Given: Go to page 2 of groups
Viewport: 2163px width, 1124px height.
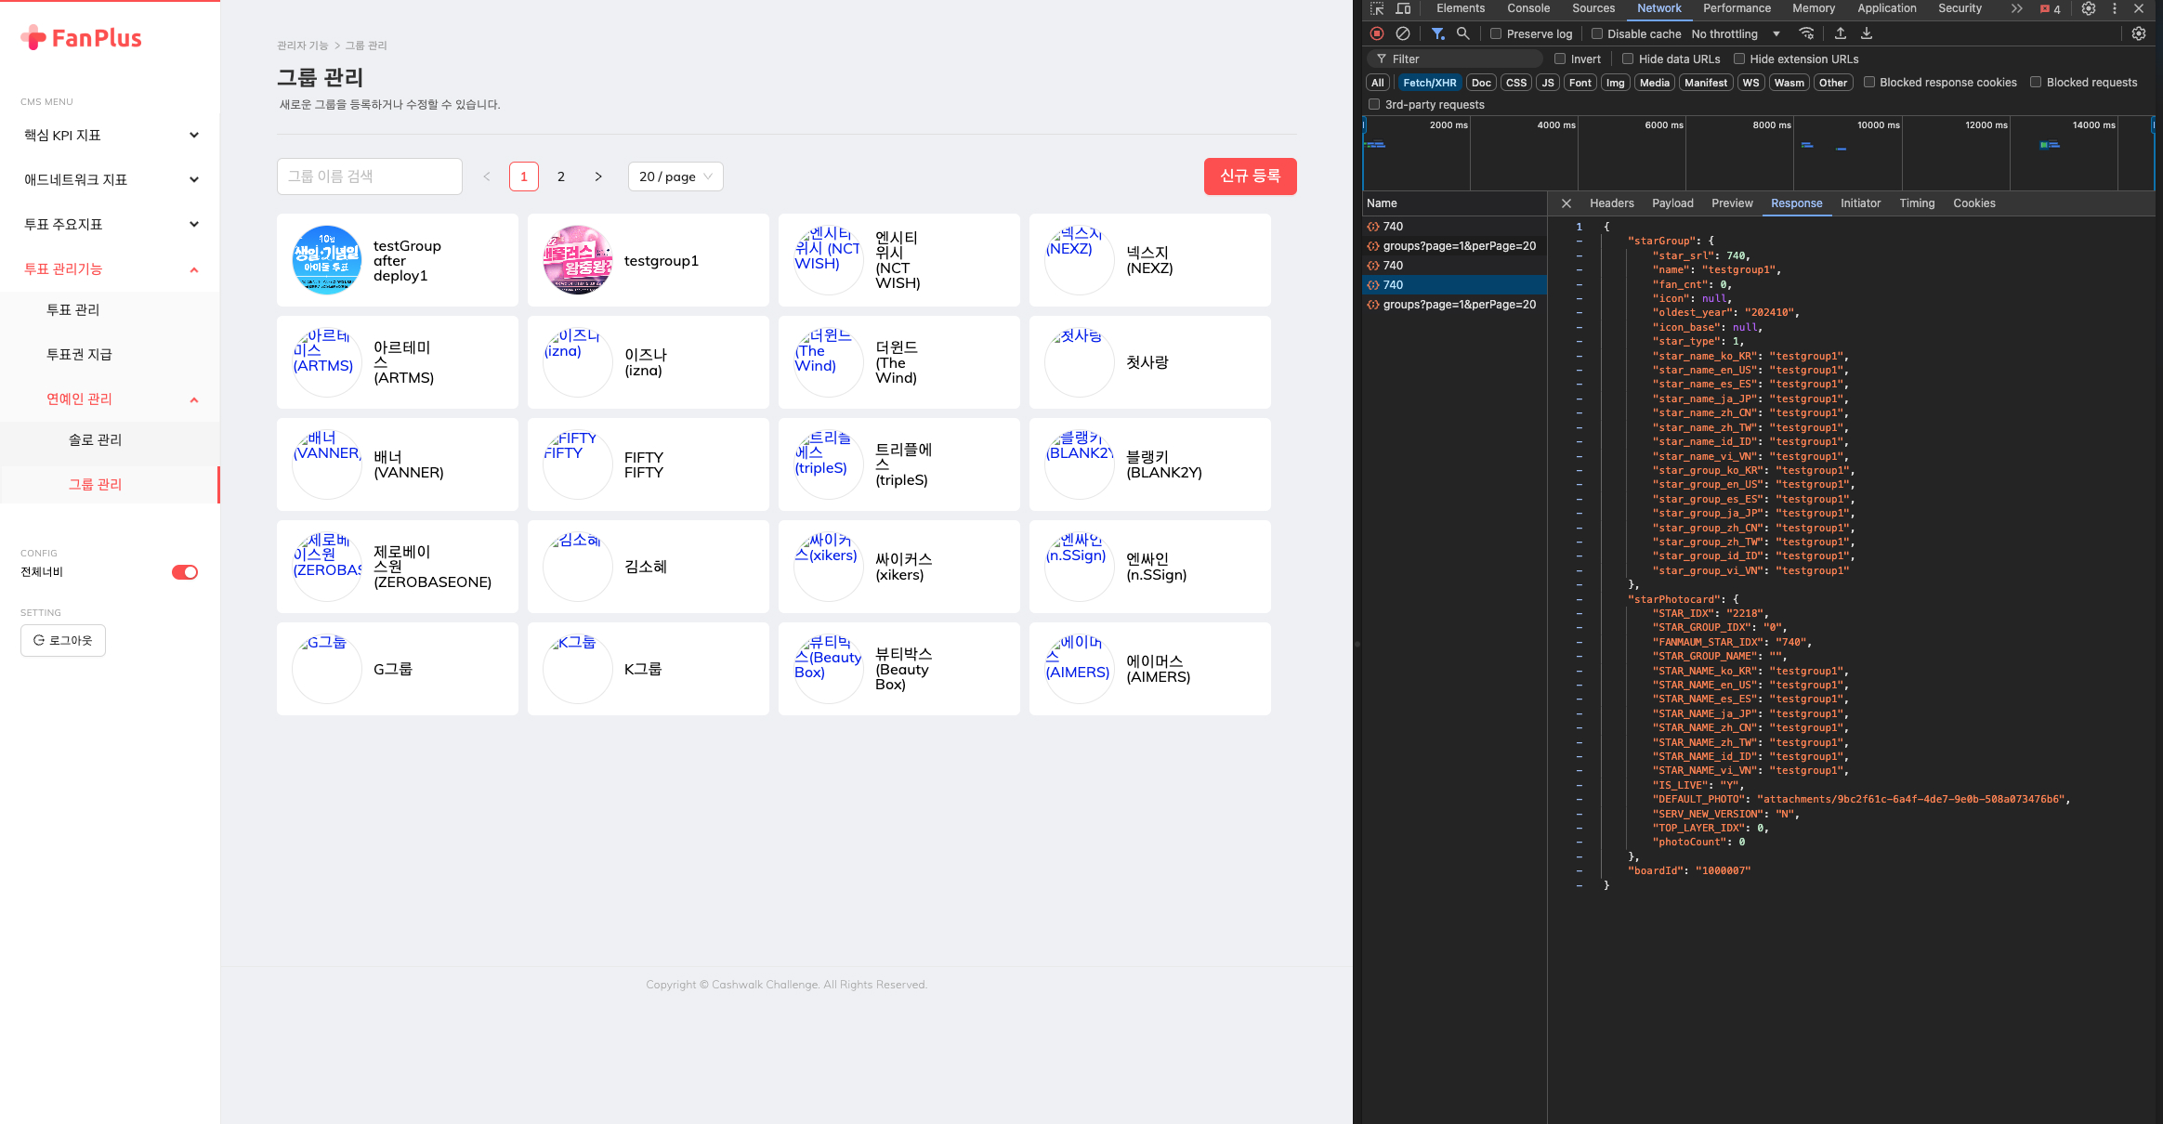Looking at the screenshot, I should click(561, 176).
